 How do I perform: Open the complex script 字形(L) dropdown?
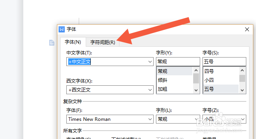pos(196,119)
